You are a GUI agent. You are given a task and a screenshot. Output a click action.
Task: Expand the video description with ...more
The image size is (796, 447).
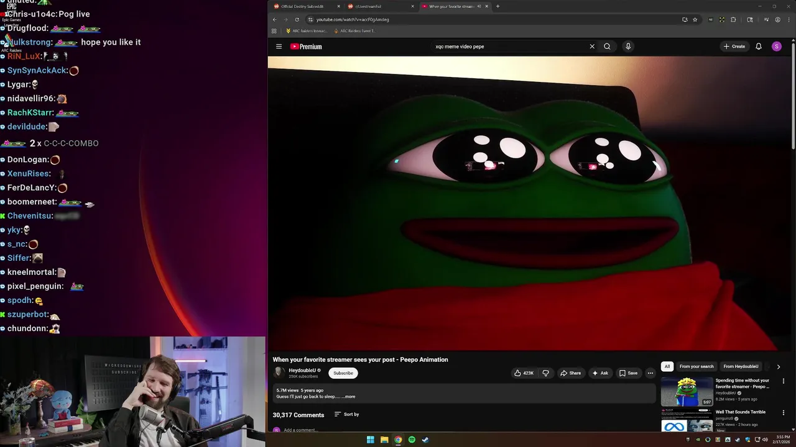coord(349,397)
